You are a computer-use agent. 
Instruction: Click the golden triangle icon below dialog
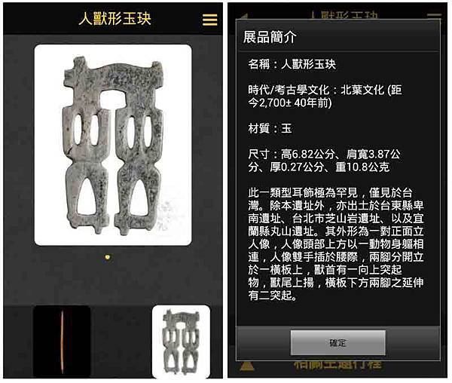[x=247, y=366]
